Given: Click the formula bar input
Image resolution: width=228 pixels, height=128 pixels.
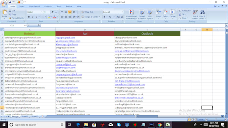Looking at the screenshot, I should 133,25.
